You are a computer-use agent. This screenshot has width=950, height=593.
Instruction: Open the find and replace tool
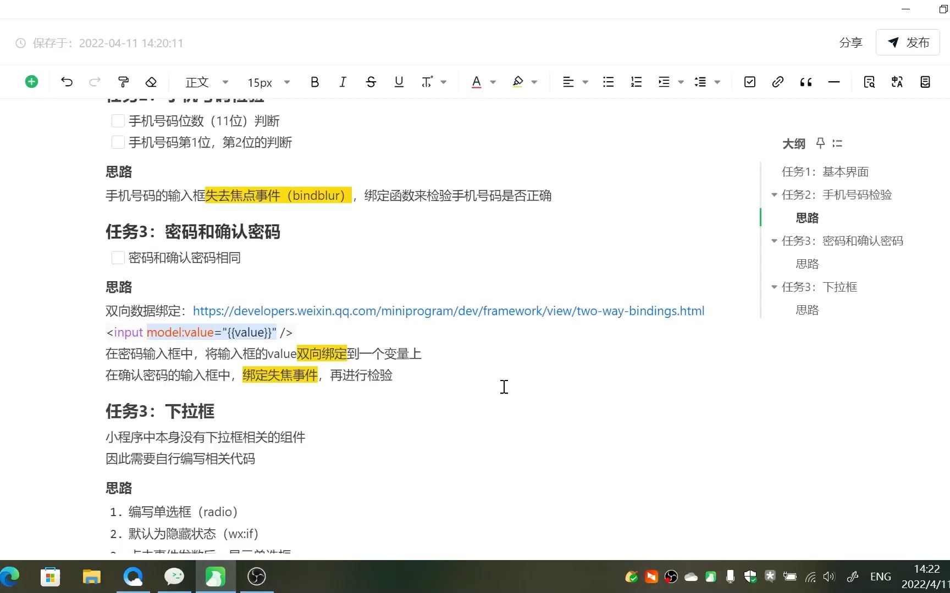(x=869, y=81)
